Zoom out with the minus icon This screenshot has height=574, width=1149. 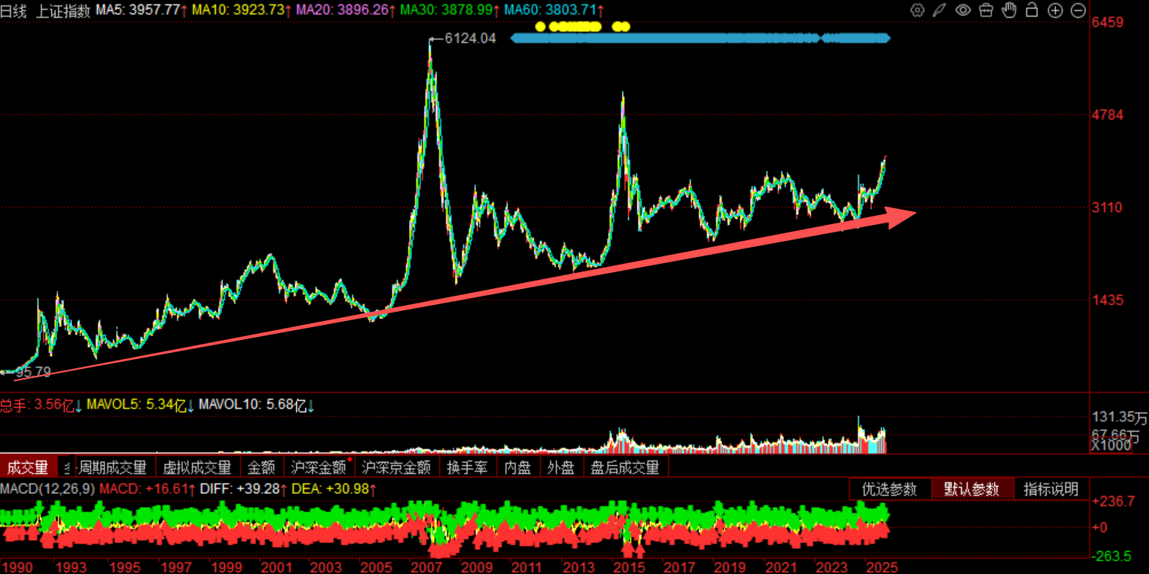(1078, 10)
